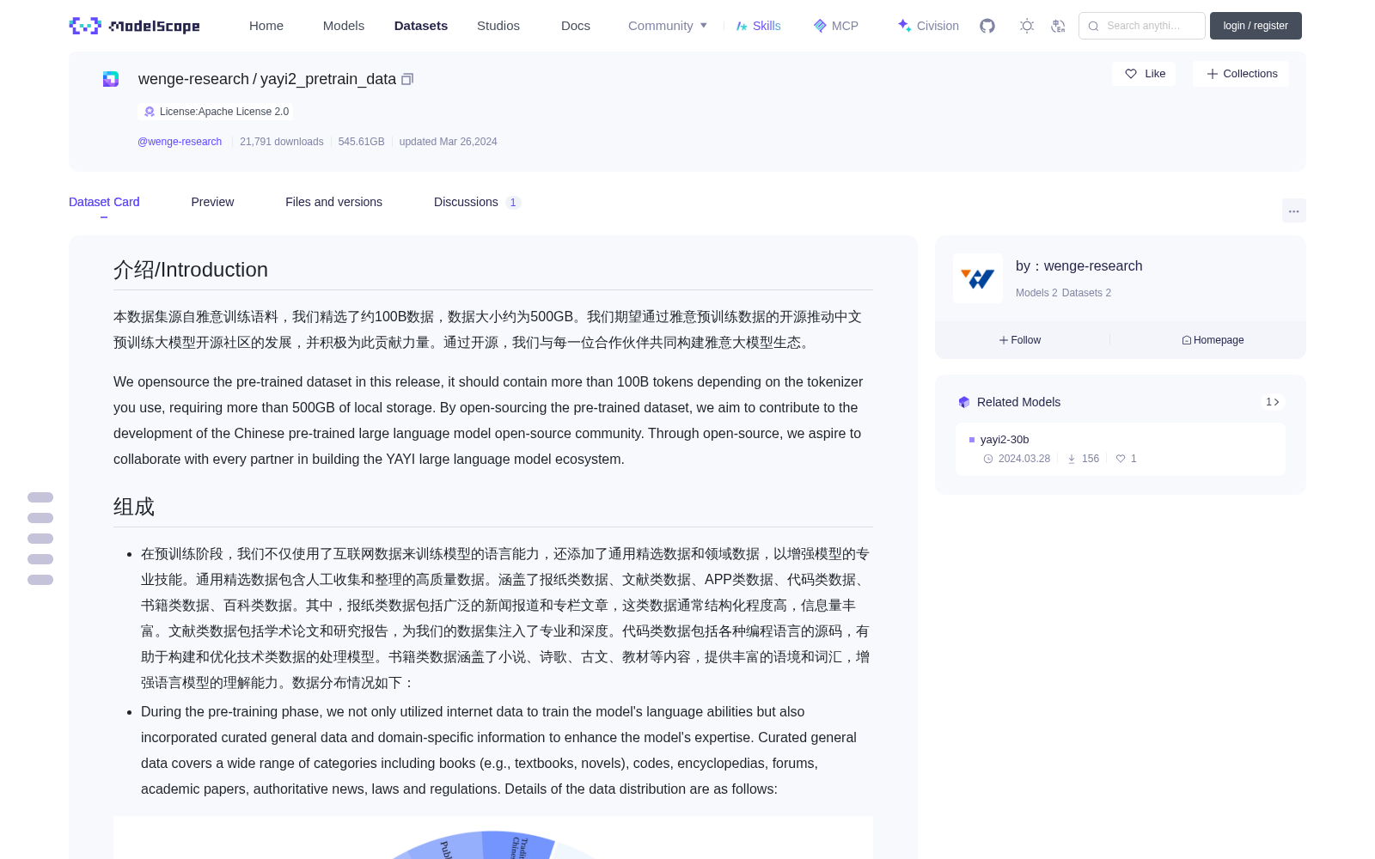Open the Discussions tab
Viewport: 1375px width, 859px height.
[477, 202]
